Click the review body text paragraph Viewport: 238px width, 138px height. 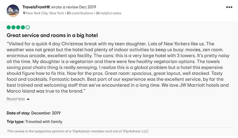point(118,67)
